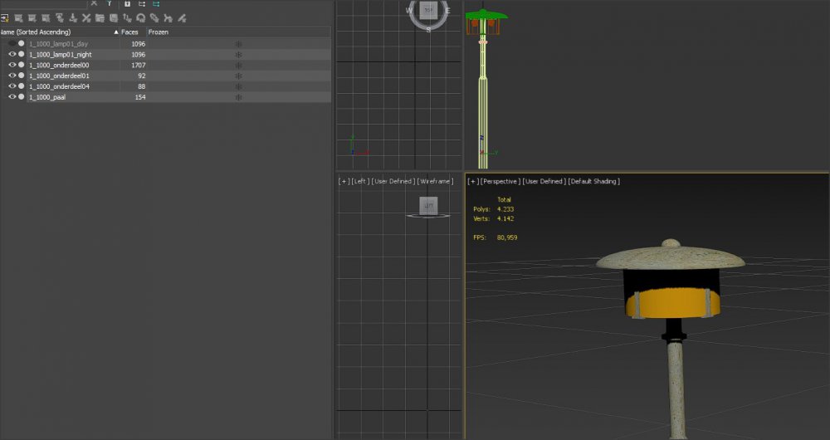
Task: Click the ViewCube Top face in top viewport
Action: (x=428, y=11)
